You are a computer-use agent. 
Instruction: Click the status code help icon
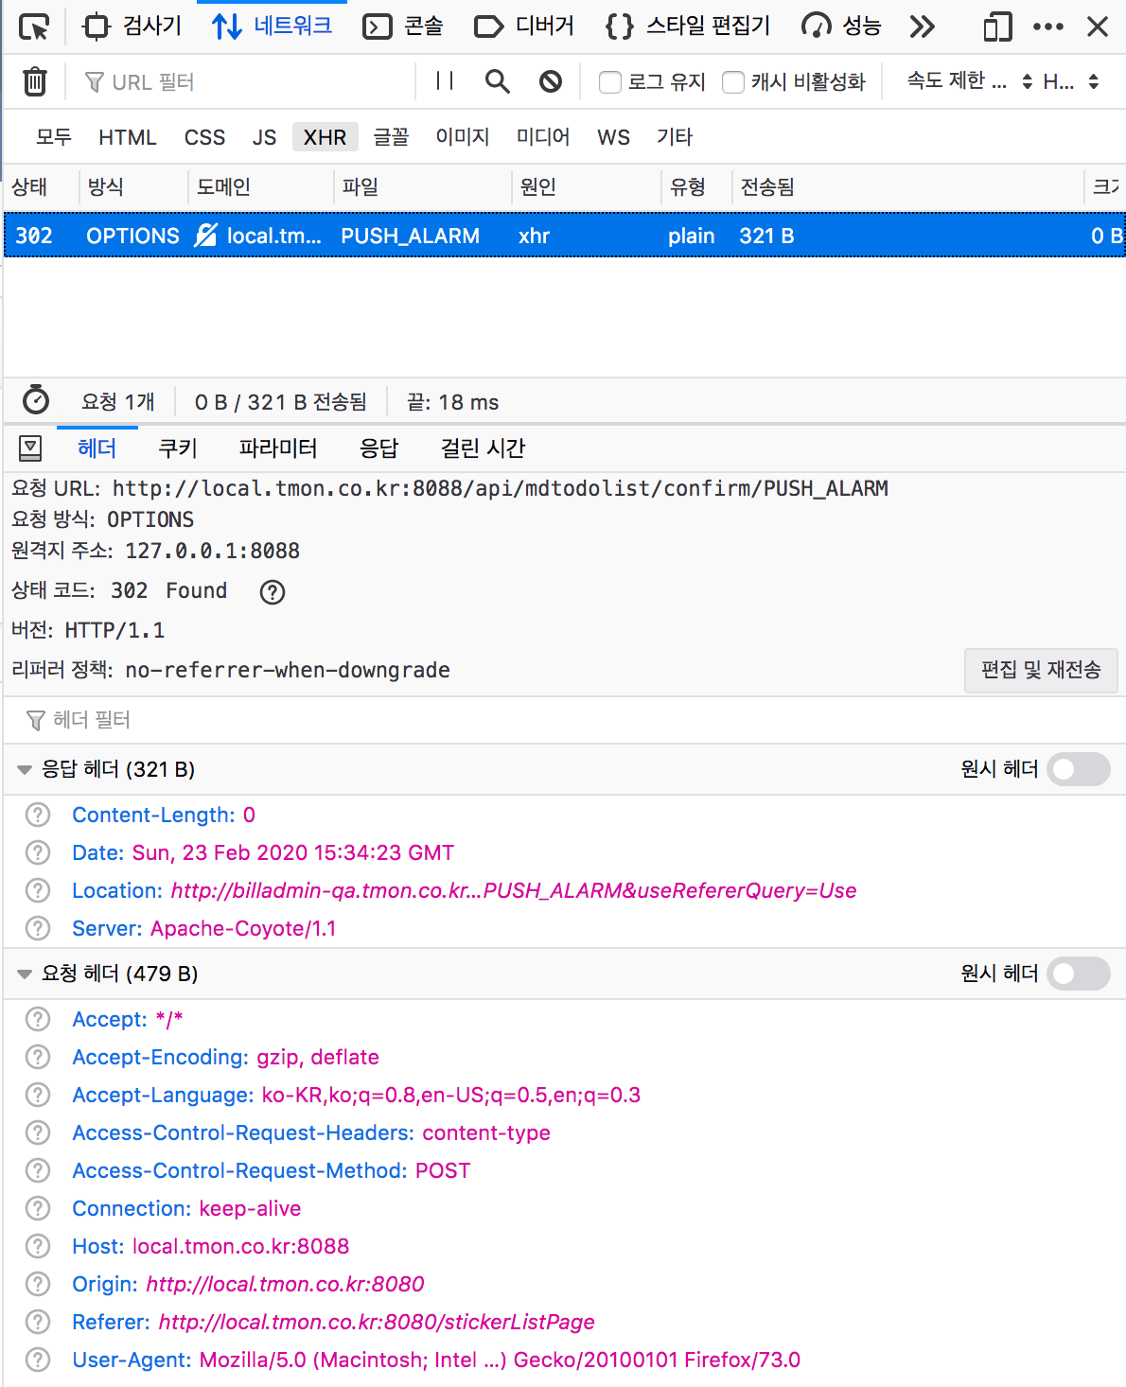pos(273,592)
